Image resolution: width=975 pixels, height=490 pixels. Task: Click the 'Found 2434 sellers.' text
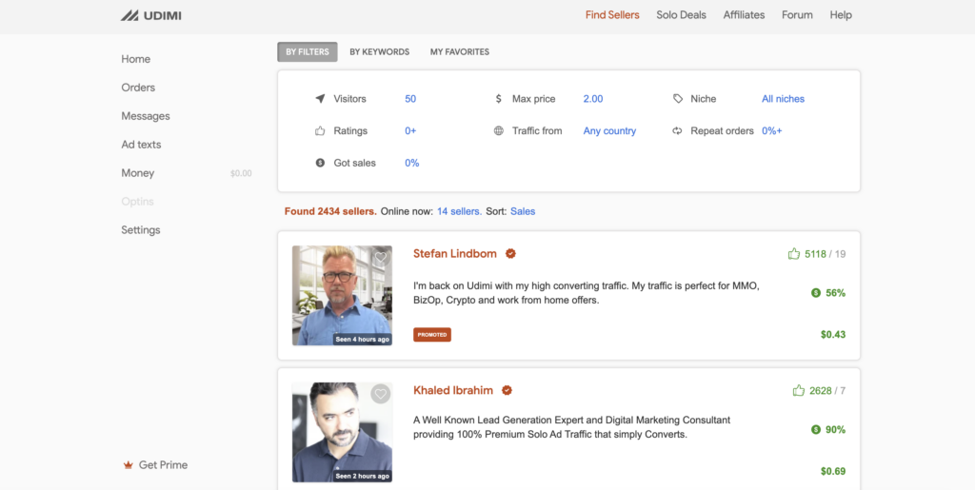[x=330, y=211]
